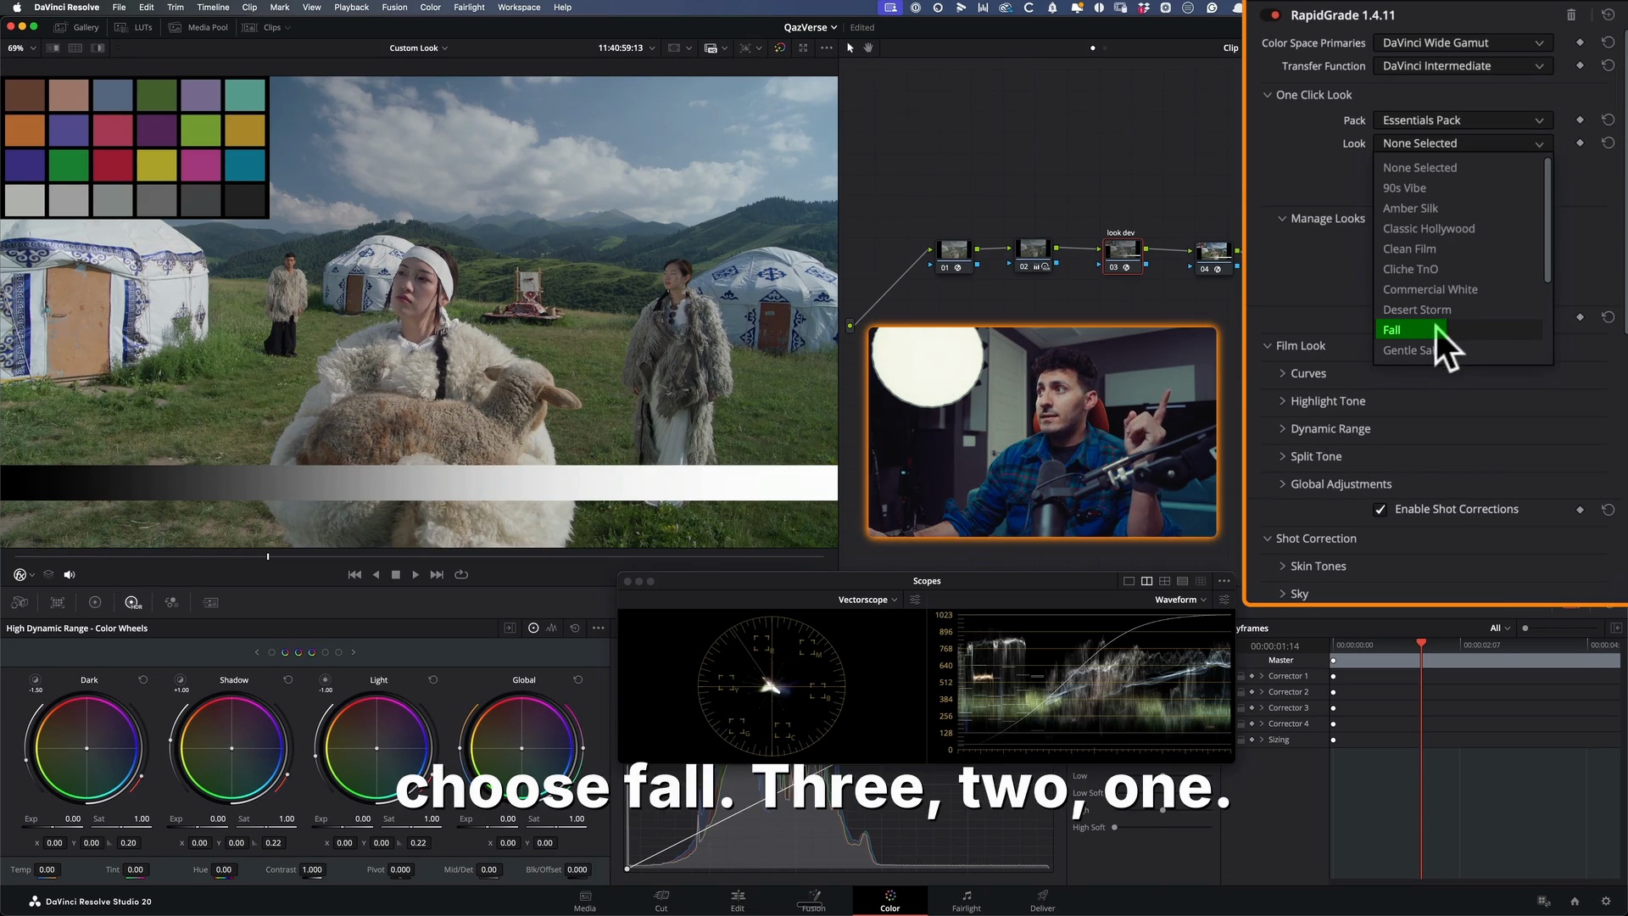
Task: Reset the RapidGrade Look setting
Action: click(x=1608, y=142)
